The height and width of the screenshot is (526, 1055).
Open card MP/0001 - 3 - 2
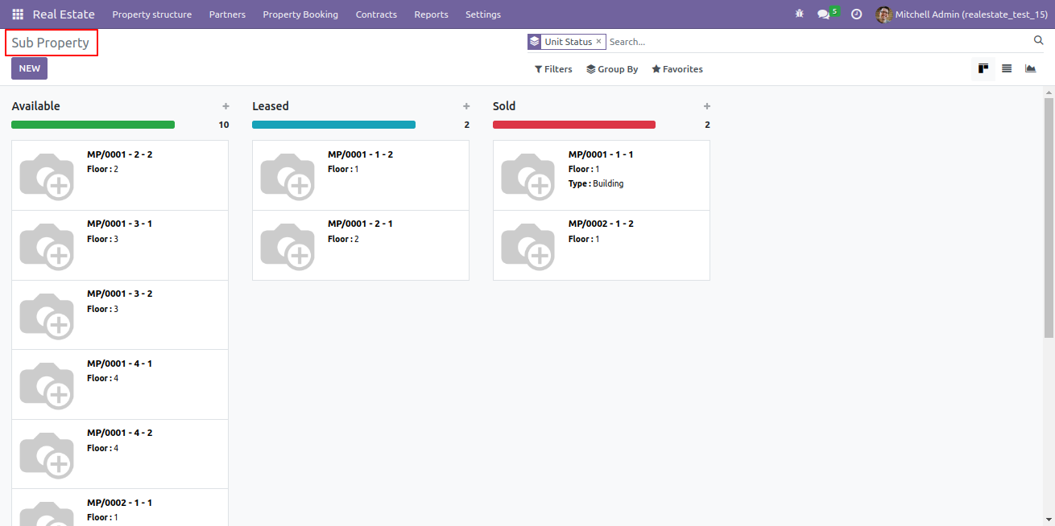pyautogui.click(x=120, y=314)
